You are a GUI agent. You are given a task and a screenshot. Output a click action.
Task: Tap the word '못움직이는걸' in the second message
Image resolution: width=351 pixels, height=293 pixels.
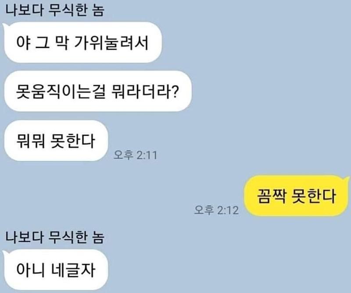[x=61, y=92]
